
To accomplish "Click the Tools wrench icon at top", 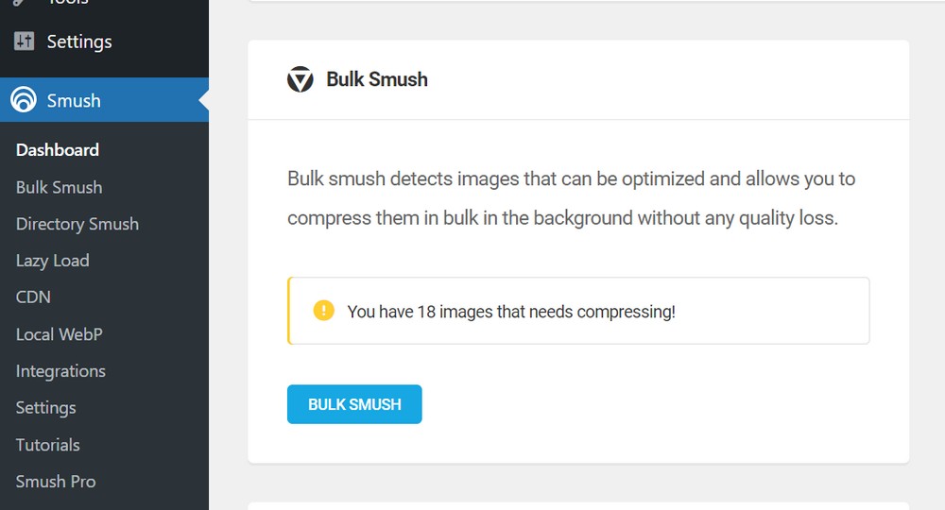I will click(21, 3).
